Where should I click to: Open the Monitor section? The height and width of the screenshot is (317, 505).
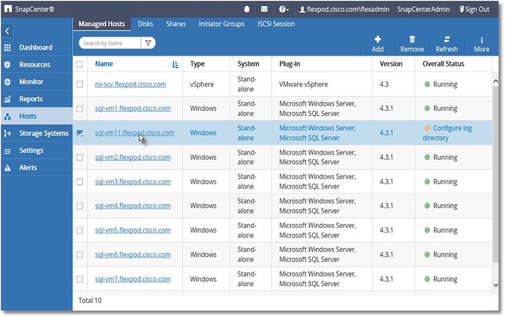(32, 82)
